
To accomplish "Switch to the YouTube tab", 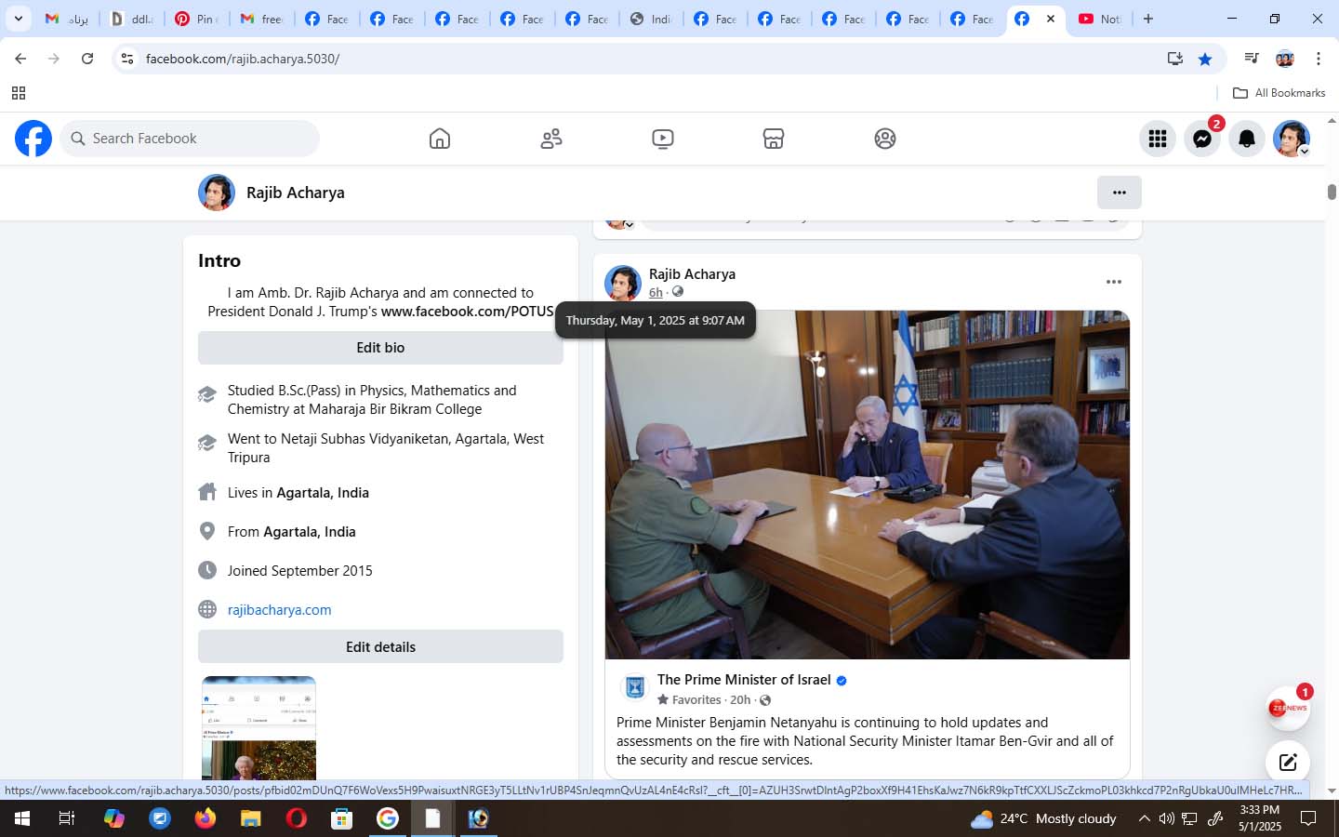I will [1100, 19].
